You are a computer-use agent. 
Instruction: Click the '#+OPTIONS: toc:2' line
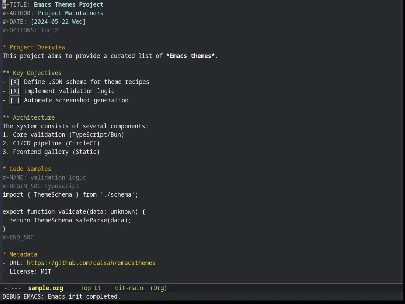coord(30,30)
